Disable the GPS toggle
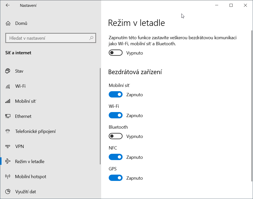 coord(116,178)
